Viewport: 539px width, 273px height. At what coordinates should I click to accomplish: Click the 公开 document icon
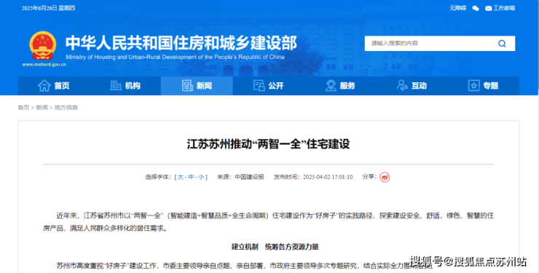tap(259, 85)
